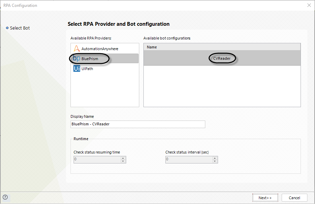The width and height of the screenshot is (315, 204).
Task: Select the AutomationAnywhere provider icon
Action: point(77,48)
